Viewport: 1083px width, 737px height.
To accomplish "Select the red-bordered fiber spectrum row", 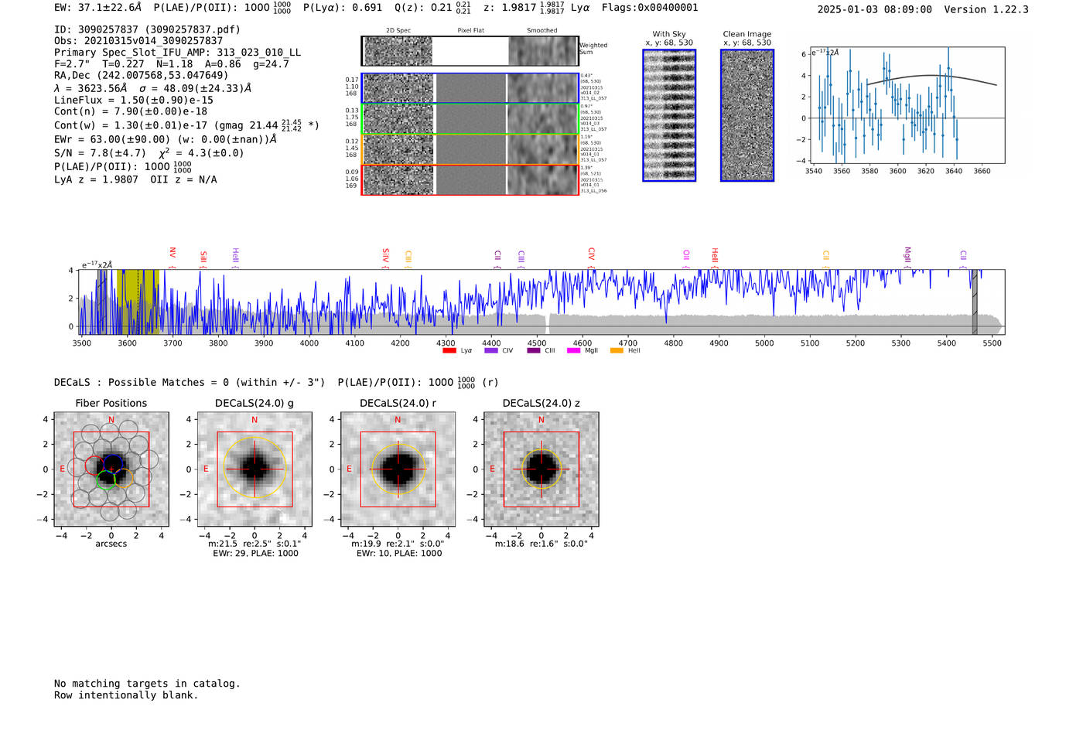I will click(470, 179).
